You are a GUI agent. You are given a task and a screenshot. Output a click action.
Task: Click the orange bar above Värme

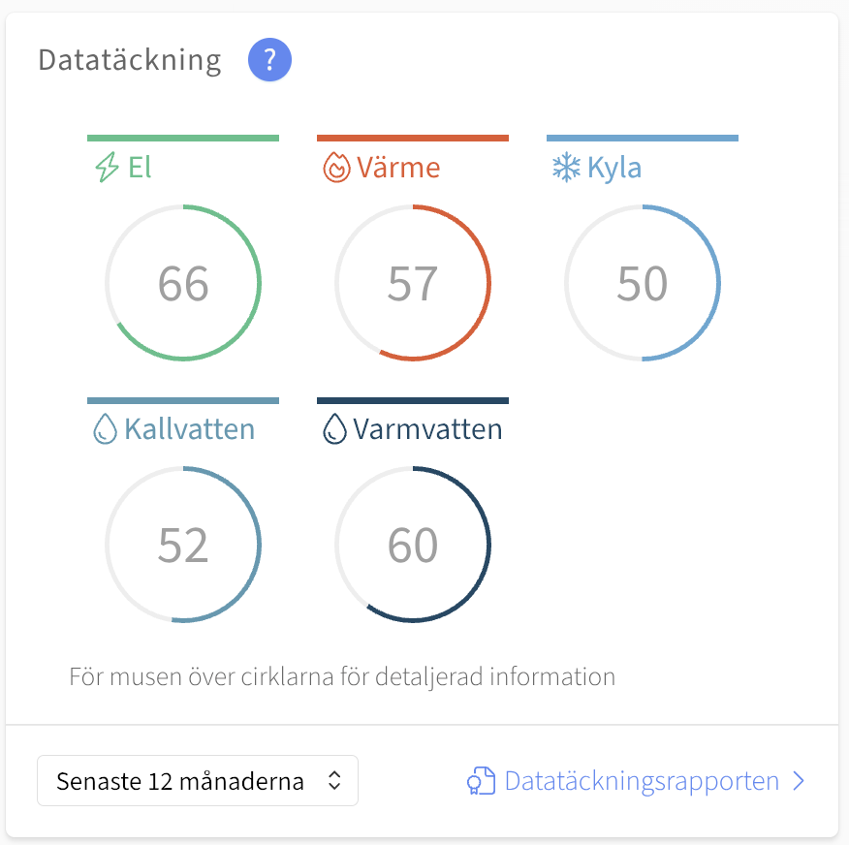(x=413, y=138)
